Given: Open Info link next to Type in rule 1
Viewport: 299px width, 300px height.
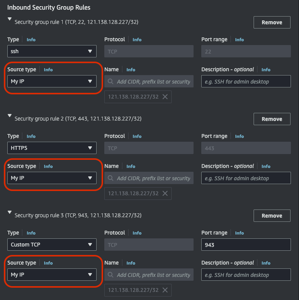Looking at the screenshot, I should pos(31,40).
